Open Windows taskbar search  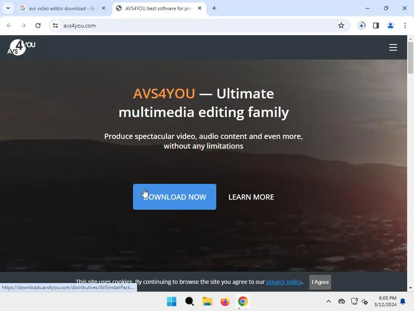tap(189, 301)
